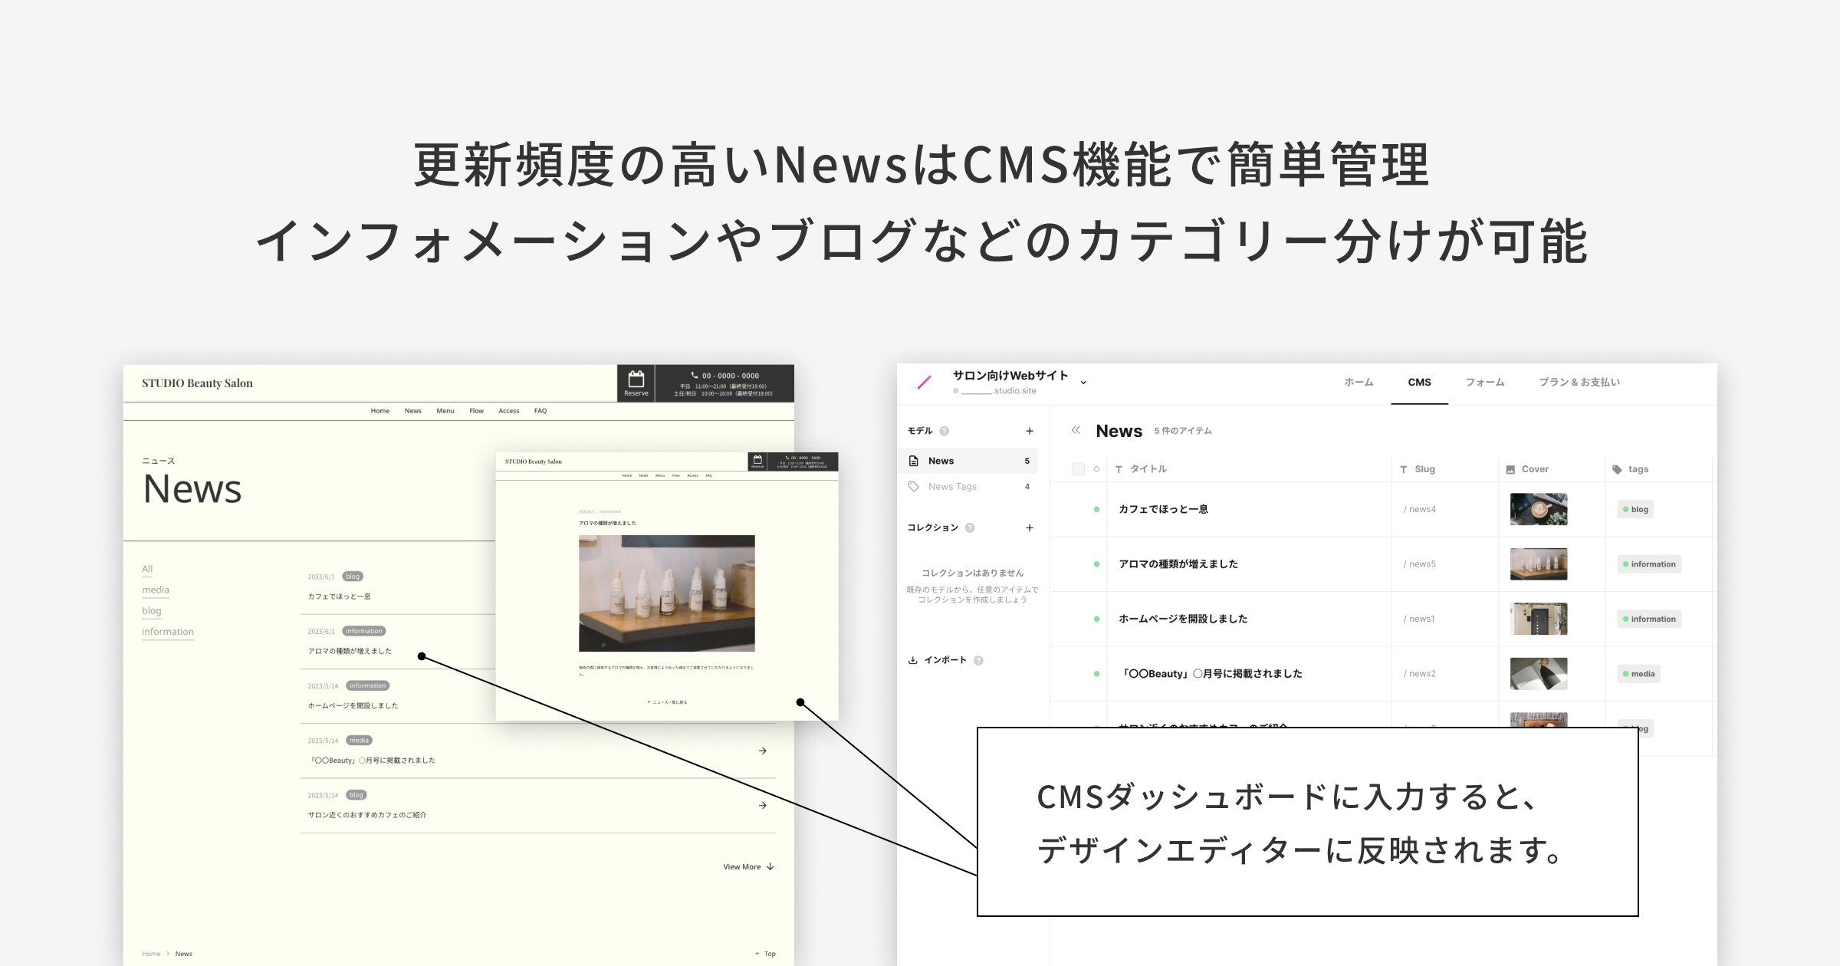Toggle publish status dot for ホームページを開設しました
The image size is (1840, 966).
pos(1096,619)
